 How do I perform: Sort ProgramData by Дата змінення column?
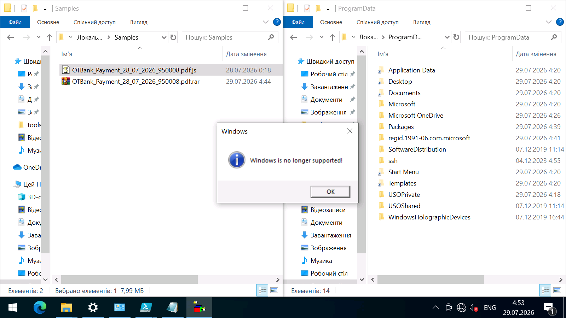[536, 54]
